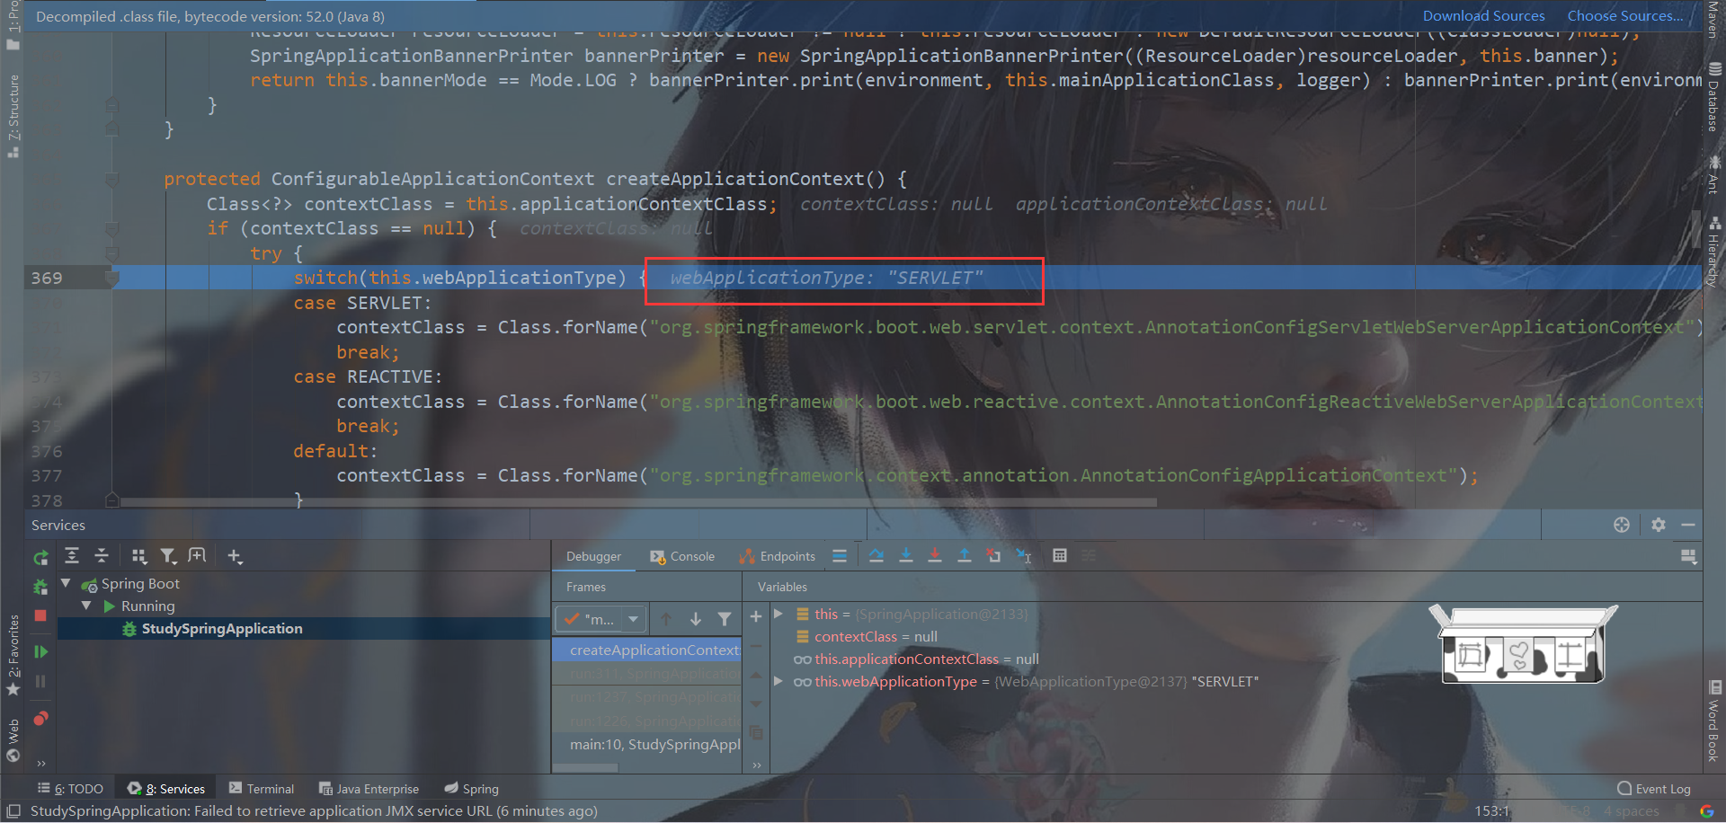The image size is (1726, 823).
Task: Collapse the Spring Boot tree node
Action: 65,583
